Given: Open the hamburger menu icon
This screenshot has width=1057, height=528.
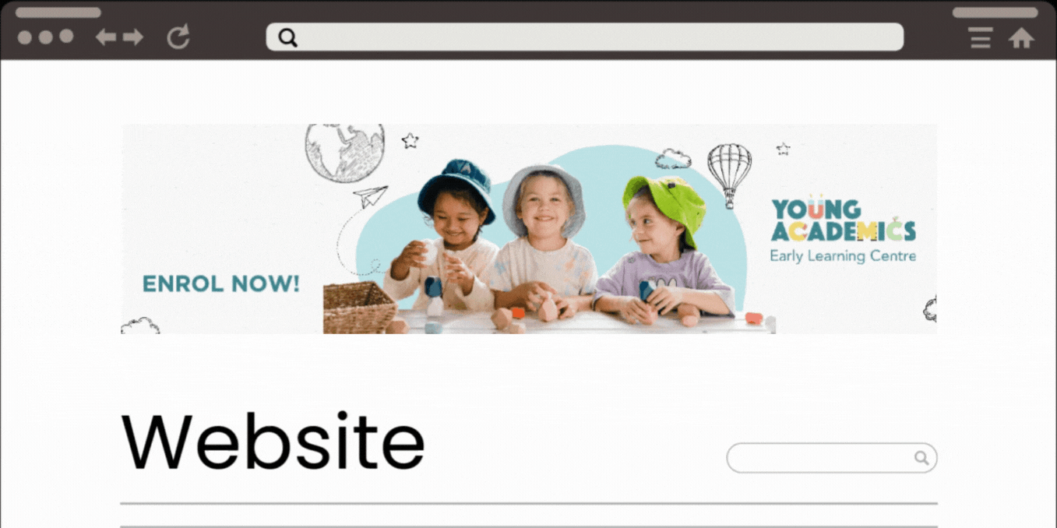Looking at the screenshot, I should pos(981,37).
